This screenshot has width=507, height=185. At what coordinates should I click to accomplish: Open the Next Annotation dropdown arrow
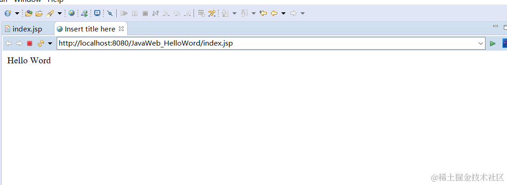pos(234,14)
